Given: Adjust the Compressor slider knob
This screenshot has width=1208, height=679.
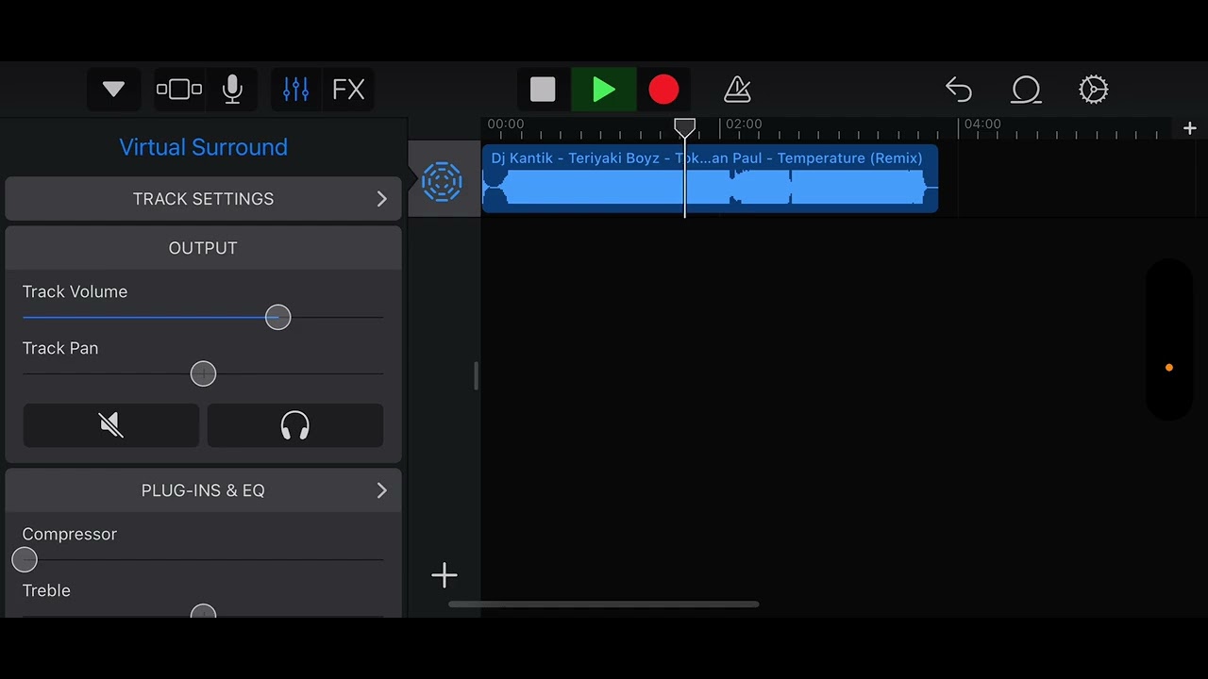Looking at the screenshot, I should [x=25, y=559].
